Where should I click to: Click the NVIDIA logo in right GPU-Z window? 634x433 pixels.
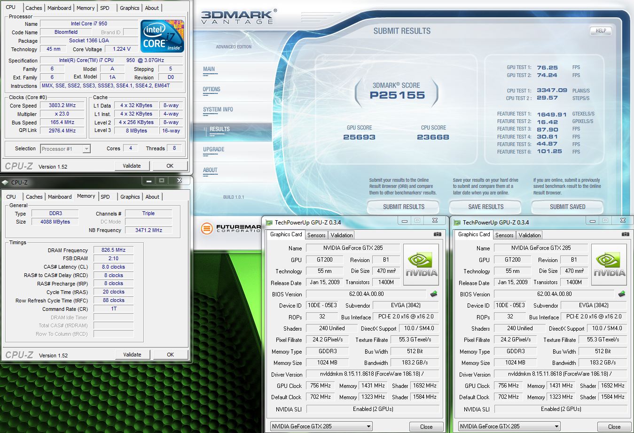pyautogui.click(x=609, y=264)
